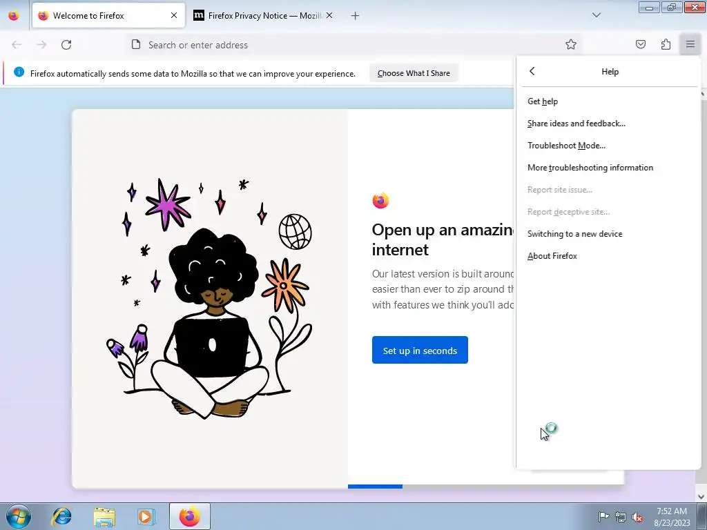707x530 pixels.
Task: Click the Firefox logo above the heading
Action: click(380, 201)
